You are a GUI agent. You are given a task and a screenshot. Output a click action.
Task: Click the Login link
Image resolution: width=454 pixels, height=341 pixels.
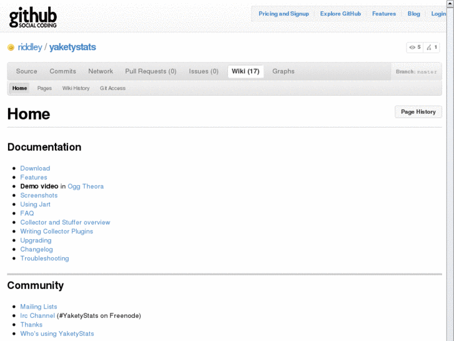tap(438, 14)
